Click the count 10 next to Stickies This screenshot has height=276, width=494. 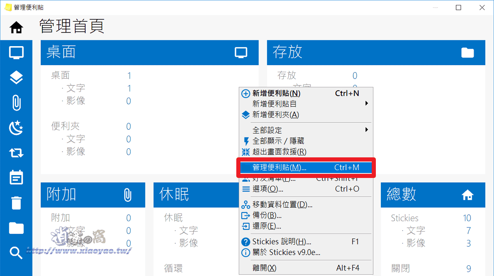[467, 218]
